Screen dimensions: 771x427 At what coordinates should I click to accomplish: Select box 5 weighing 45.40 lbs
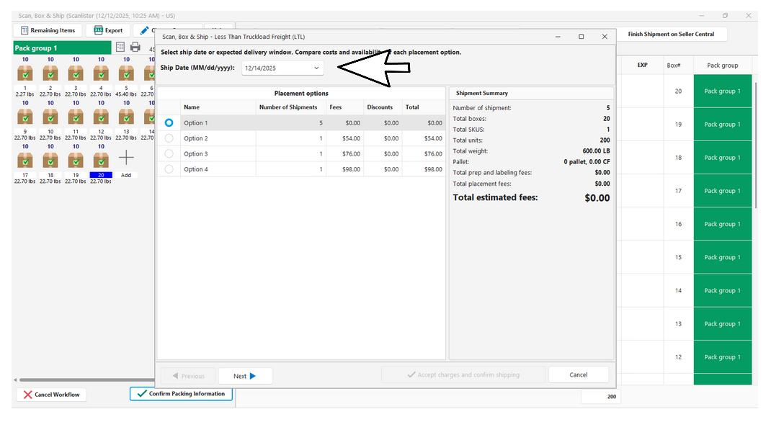pyautogui.click(x=126, y=73)
